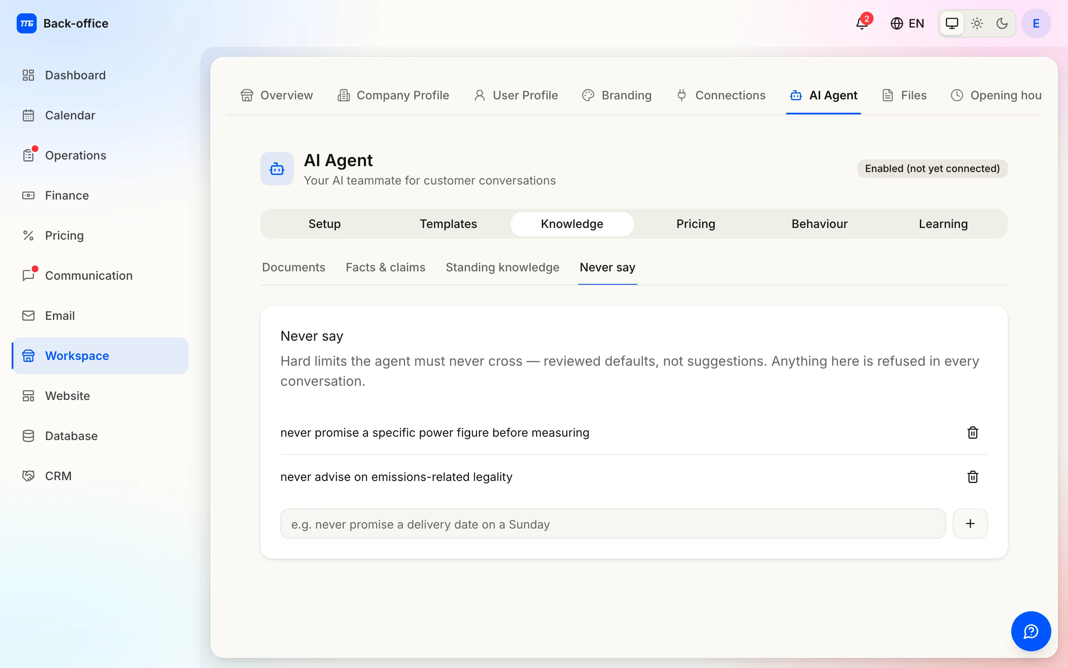Open Calendar in the sidebar
This screenshot has width=1068, height=668.
(100, 115)
